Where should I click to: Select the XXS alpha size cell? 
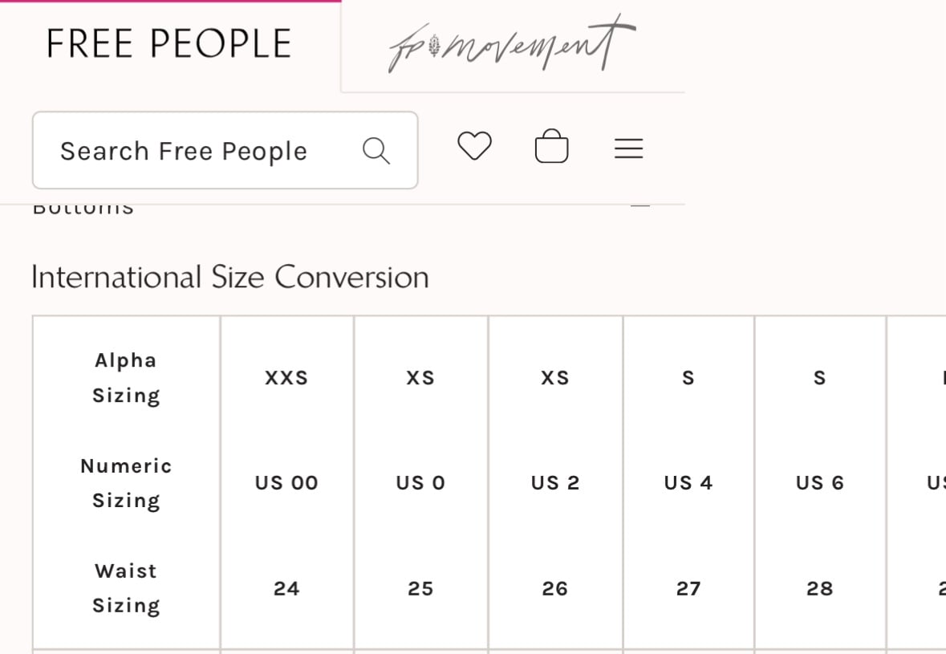tap(286, 378)
